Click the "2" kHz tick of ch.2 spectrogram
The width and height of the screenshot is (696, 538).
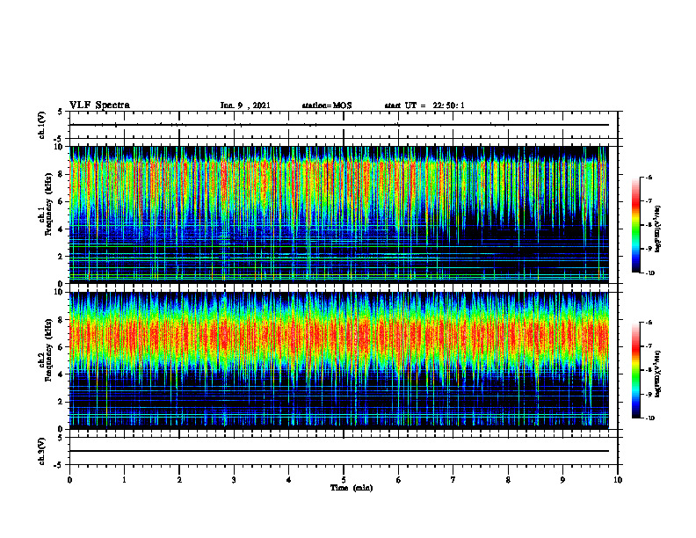pyautogui.click(x=62, y=402)
